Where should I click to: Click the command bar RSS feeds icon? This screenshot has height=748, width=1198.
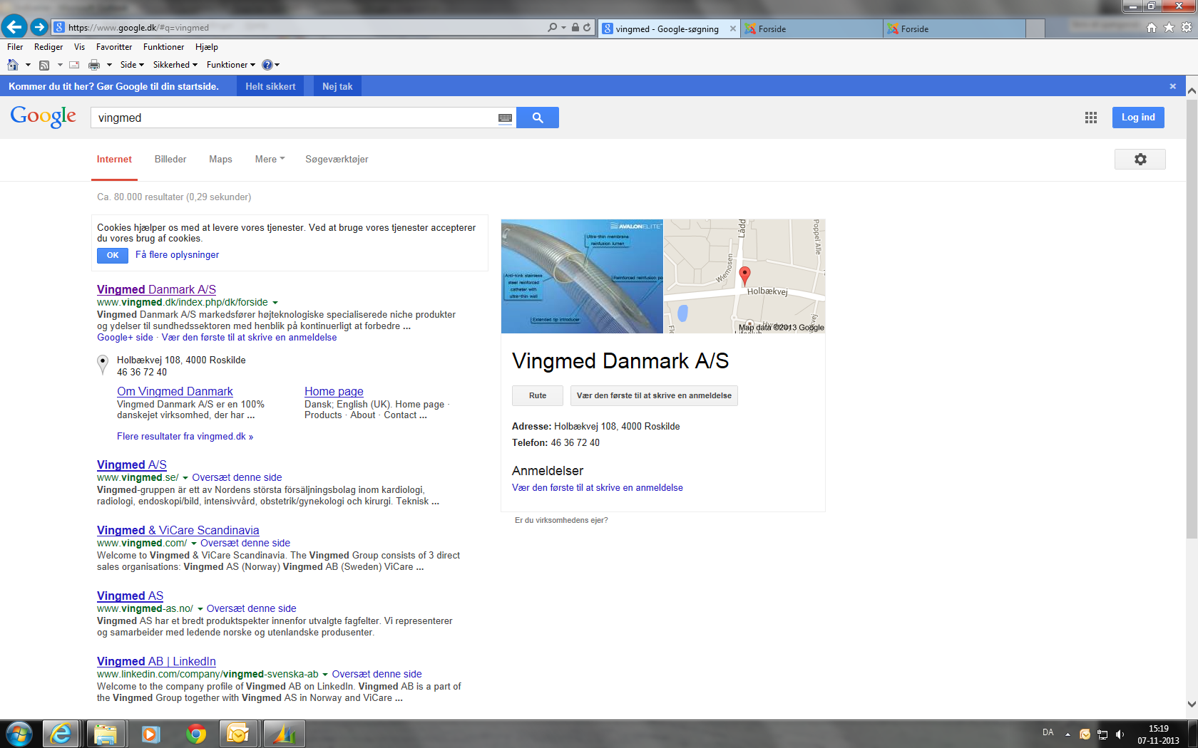[x=44, y=65]
